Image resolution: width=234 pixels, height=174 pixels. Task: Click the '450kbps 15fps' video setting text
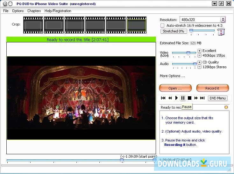click(x=214, y=55)
